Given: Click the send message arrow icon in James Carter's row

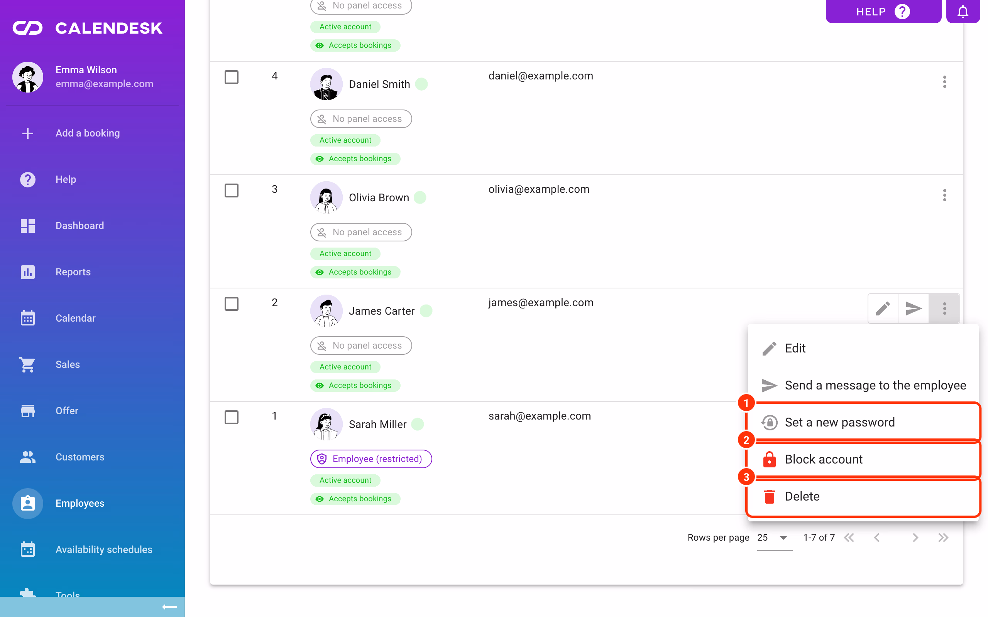Looking at the screenshot, I should 913,308.
